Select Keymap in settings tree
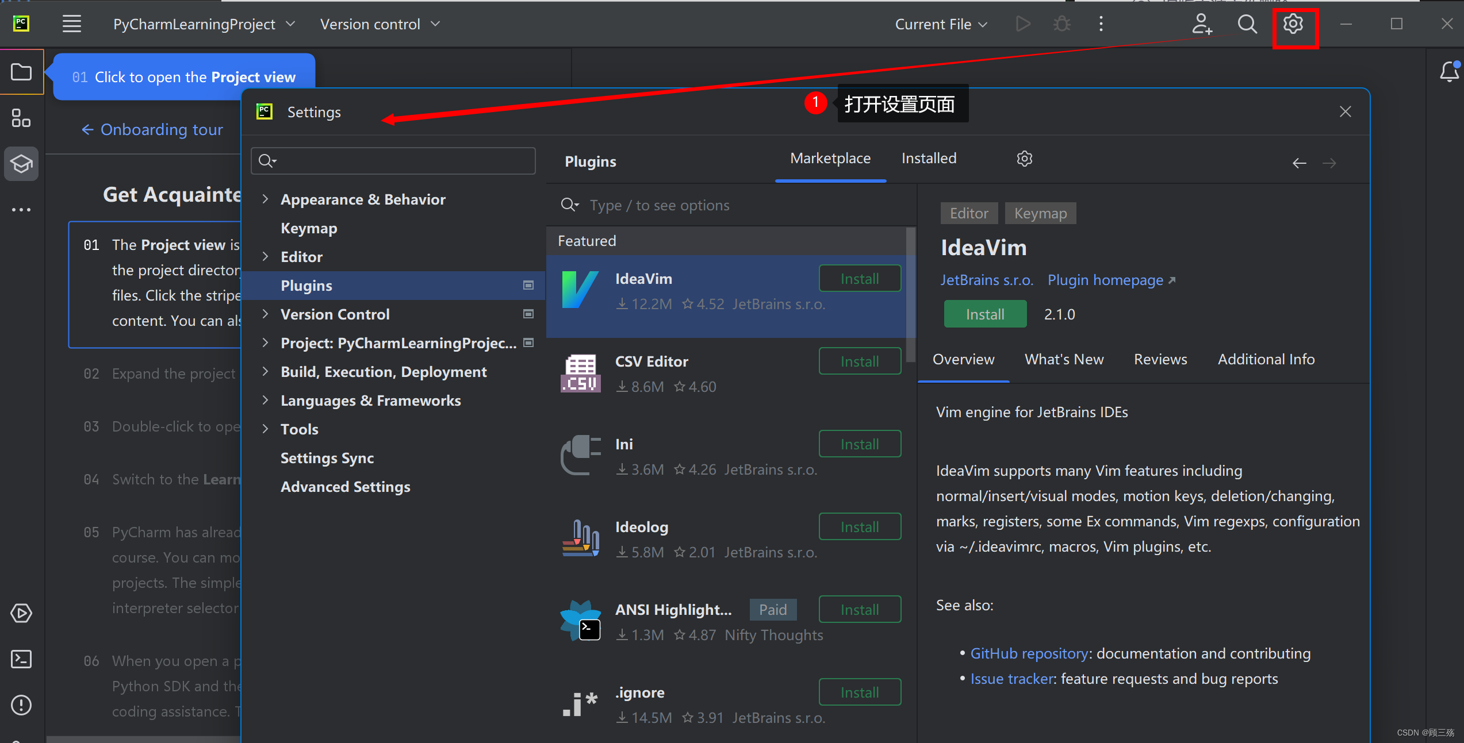The image size is (1464, 743). pyautogui.click(x=309, y=228)
